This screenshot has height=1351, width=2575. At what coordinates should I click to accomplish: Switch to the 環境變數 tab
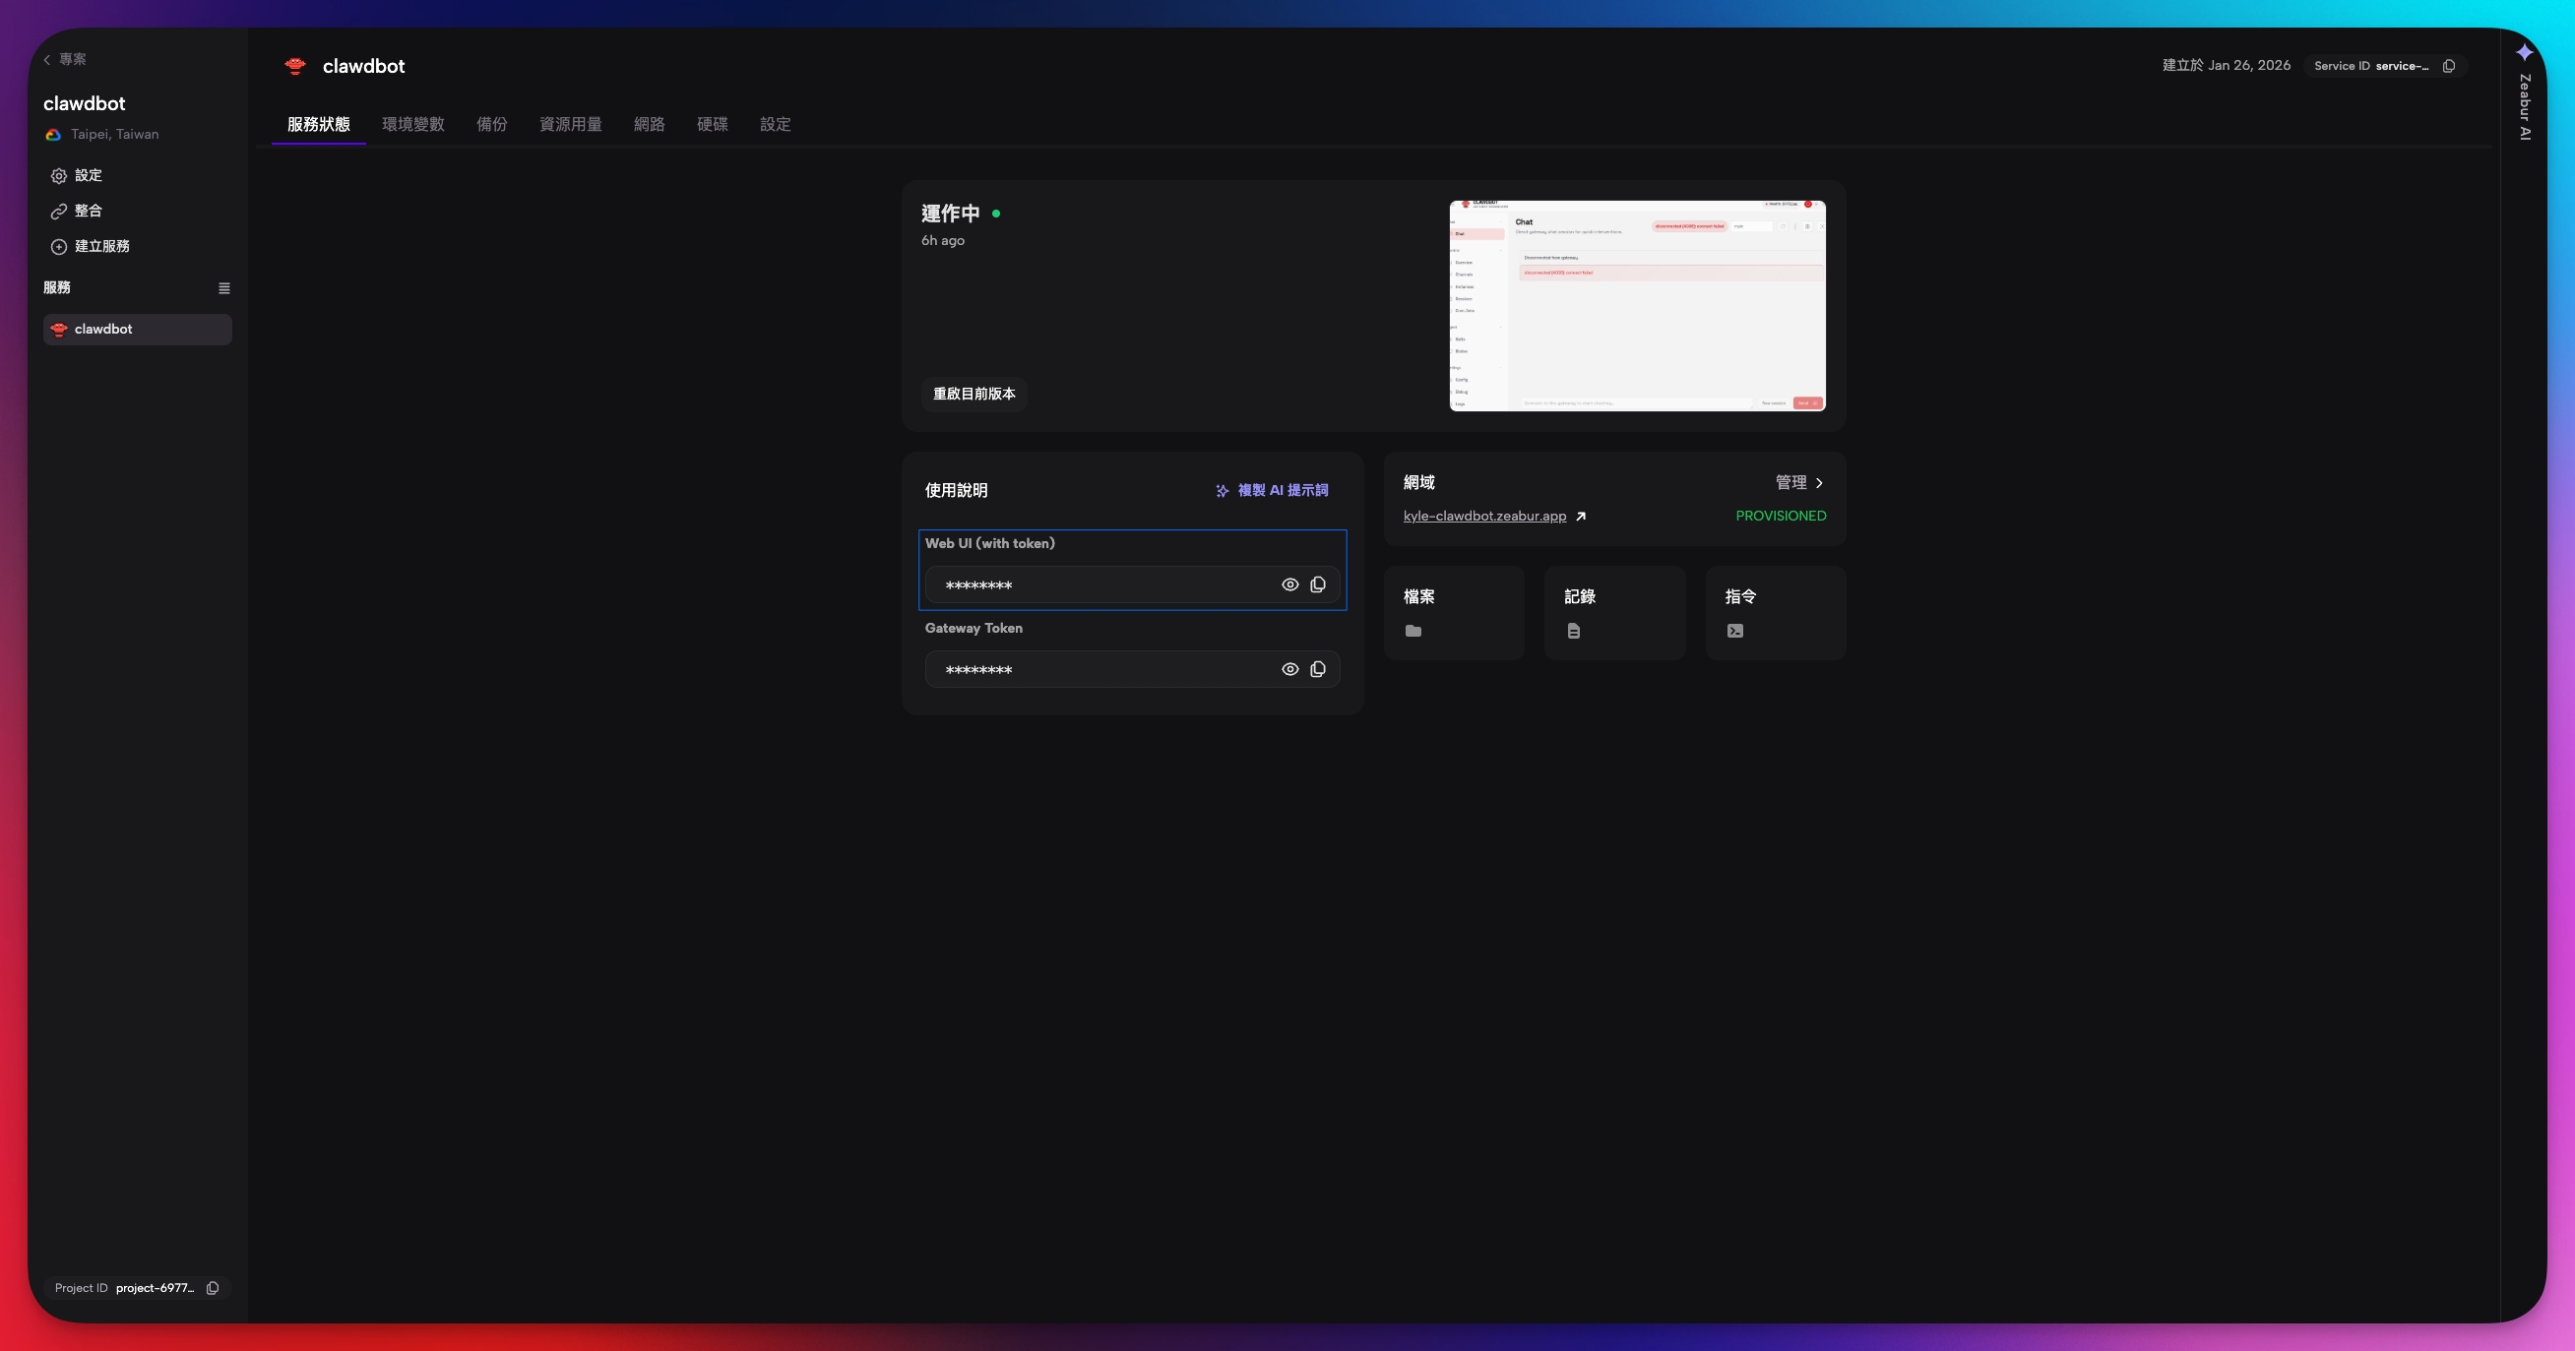coord(413,124)
